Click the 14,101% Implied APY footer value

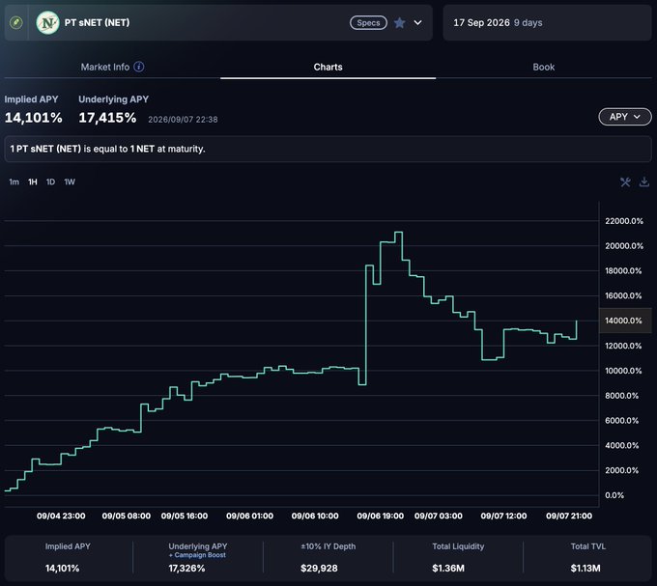62,569
